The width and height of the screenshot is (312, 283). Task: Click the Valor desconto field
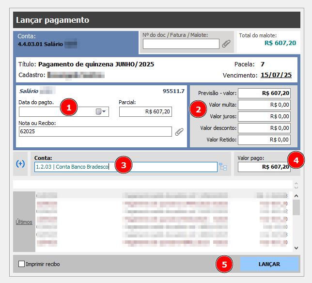(x=264, y=128)
